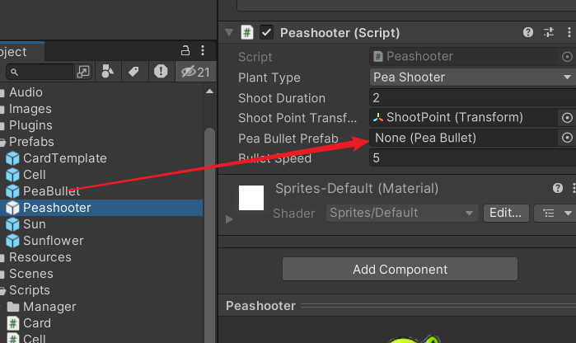Click Project log entries warning icon
Viewport: 576px width, 343px height.
tap(161, 72)
